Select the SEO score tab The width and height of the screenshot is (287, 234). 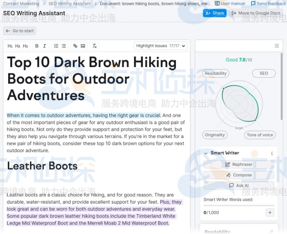(x=263, y=73)
